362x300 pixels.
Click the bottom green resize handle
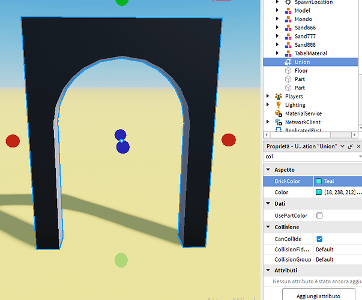click(121, 260)
